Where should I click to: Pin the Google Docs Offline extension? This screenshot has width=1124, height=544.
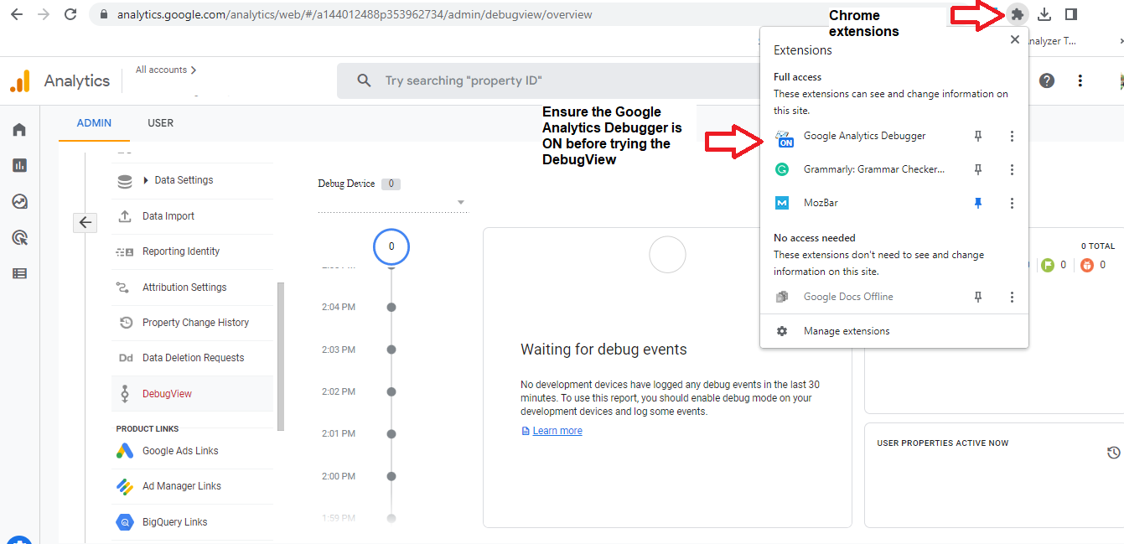point(977,297)
